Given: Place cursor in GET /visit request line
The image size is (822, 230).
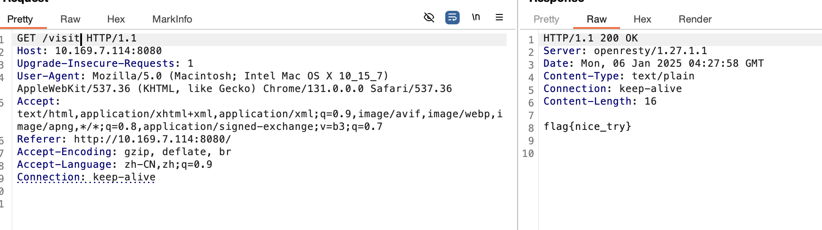Looking at the screenshot, I should coord(77,38).
